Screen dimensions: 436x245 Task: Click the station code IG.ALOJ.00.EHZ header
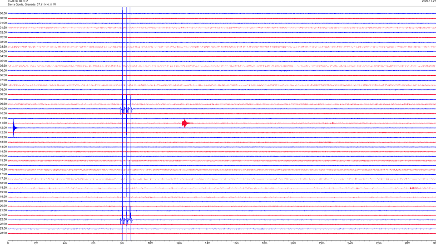pos(18,1)
